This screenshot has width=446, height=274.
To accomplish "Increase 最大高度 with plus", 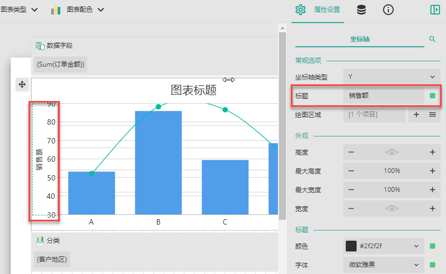I will [x=433, y=171].
